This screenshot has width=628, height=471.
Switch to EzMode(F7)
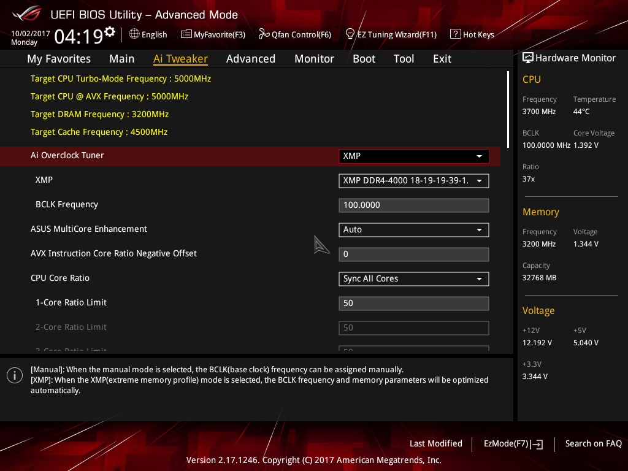pos(513,444)
